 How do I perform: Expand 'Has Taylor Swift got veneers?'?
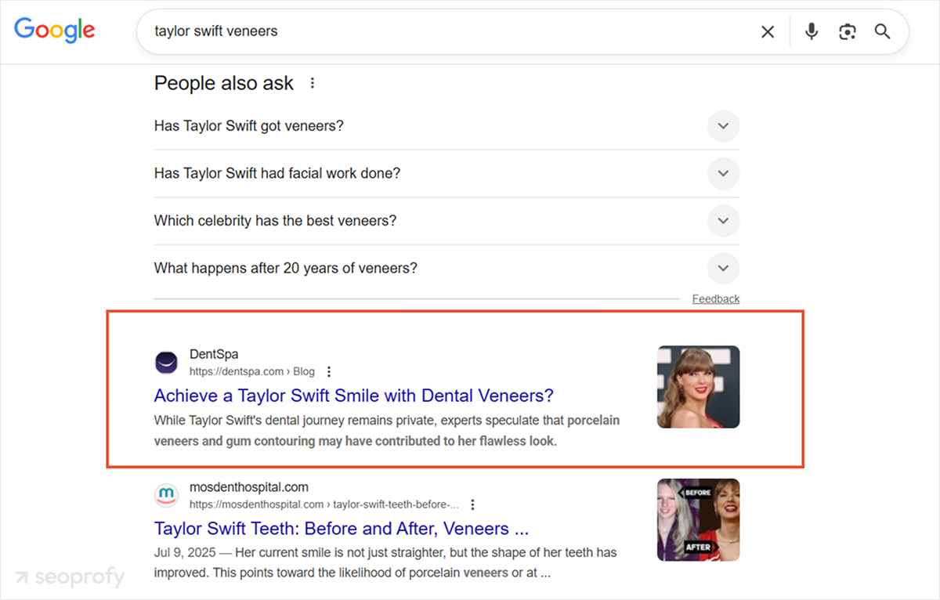[723, 126]
